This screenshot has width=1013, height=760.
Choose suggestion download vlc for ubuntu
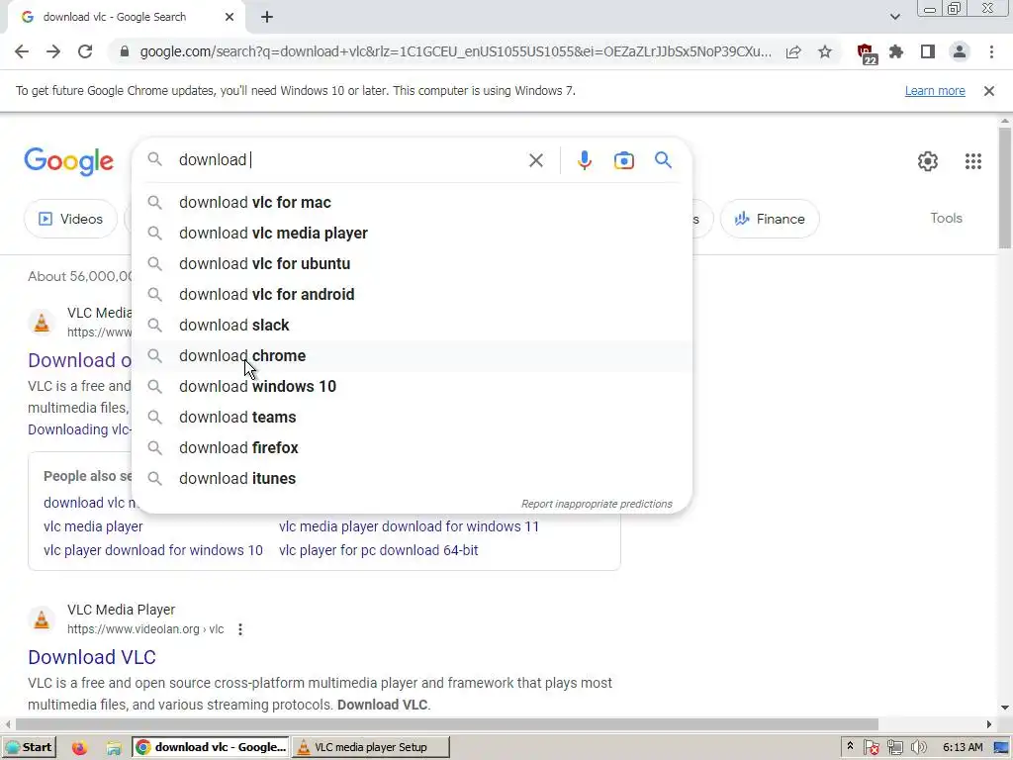[412, 263]
